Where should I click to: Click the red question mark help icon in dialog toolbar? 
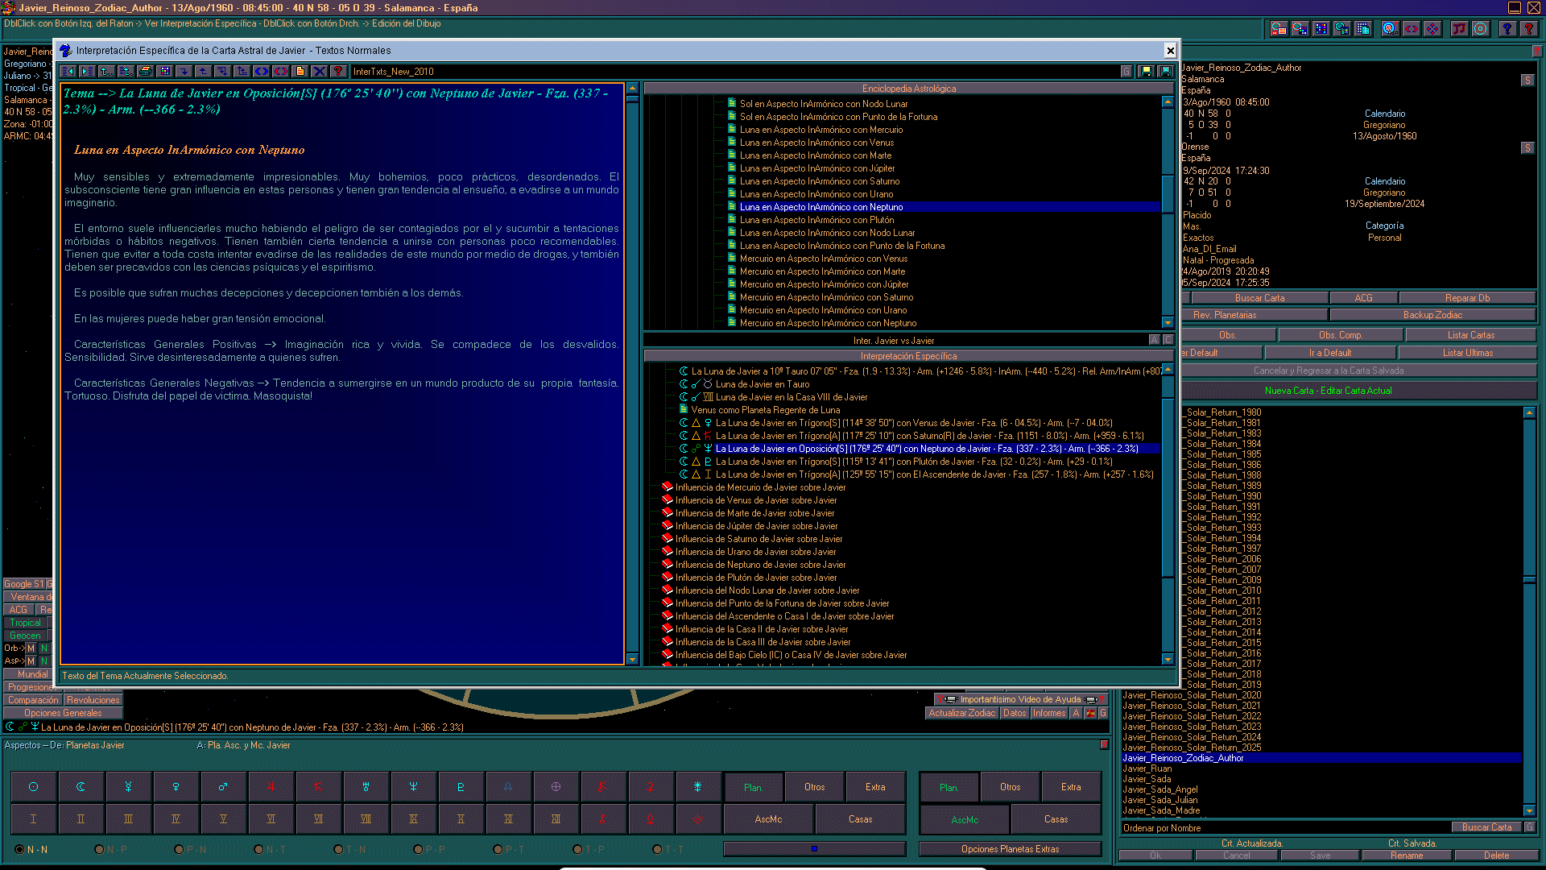click(x=338, y=71)
